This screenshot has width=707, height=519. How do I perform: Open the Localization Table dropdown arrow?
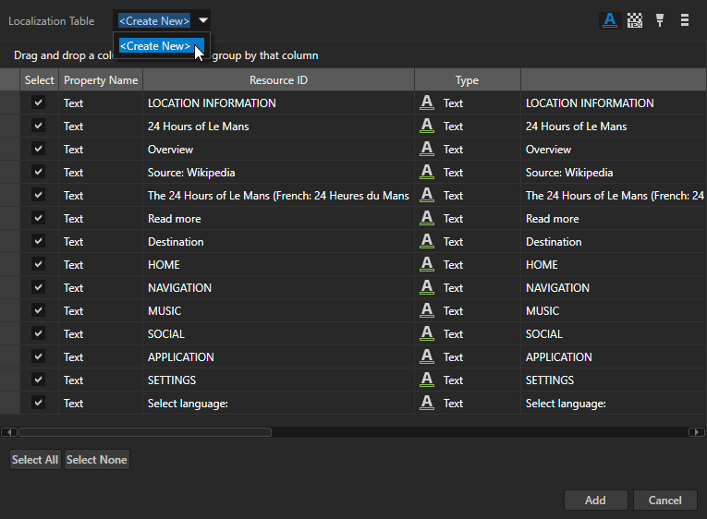pos(203,20)
